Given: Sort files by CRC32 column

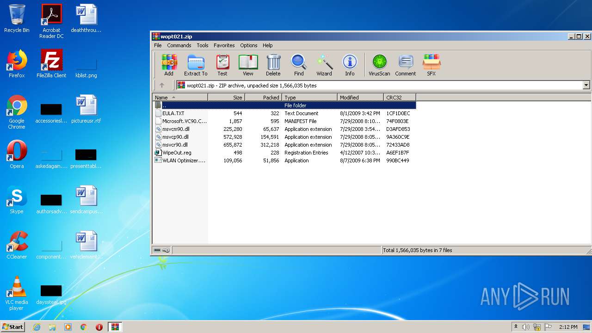Looking at the screenshot, I should point(400,98).
